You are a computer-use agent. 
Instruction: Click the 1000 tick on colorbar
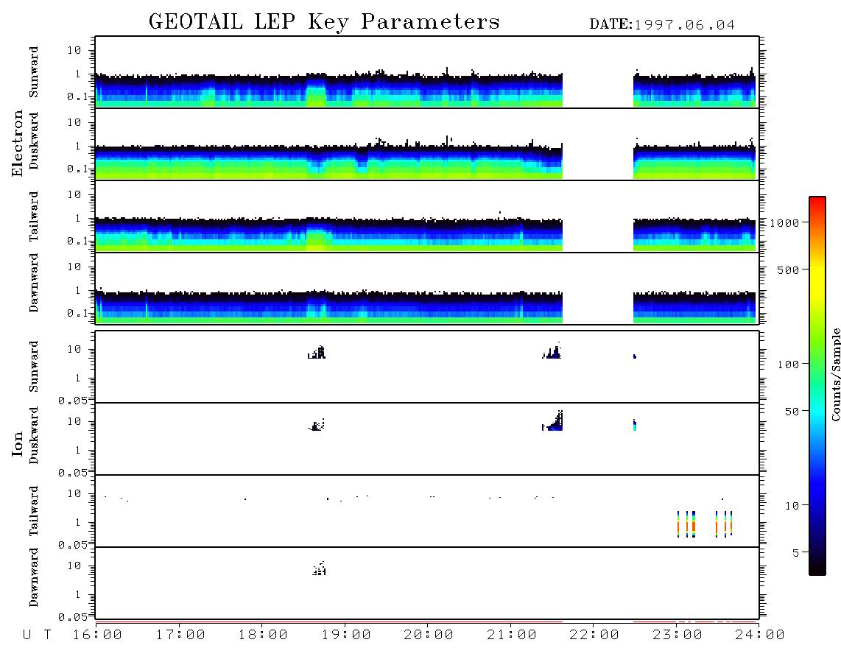(784, 222)
